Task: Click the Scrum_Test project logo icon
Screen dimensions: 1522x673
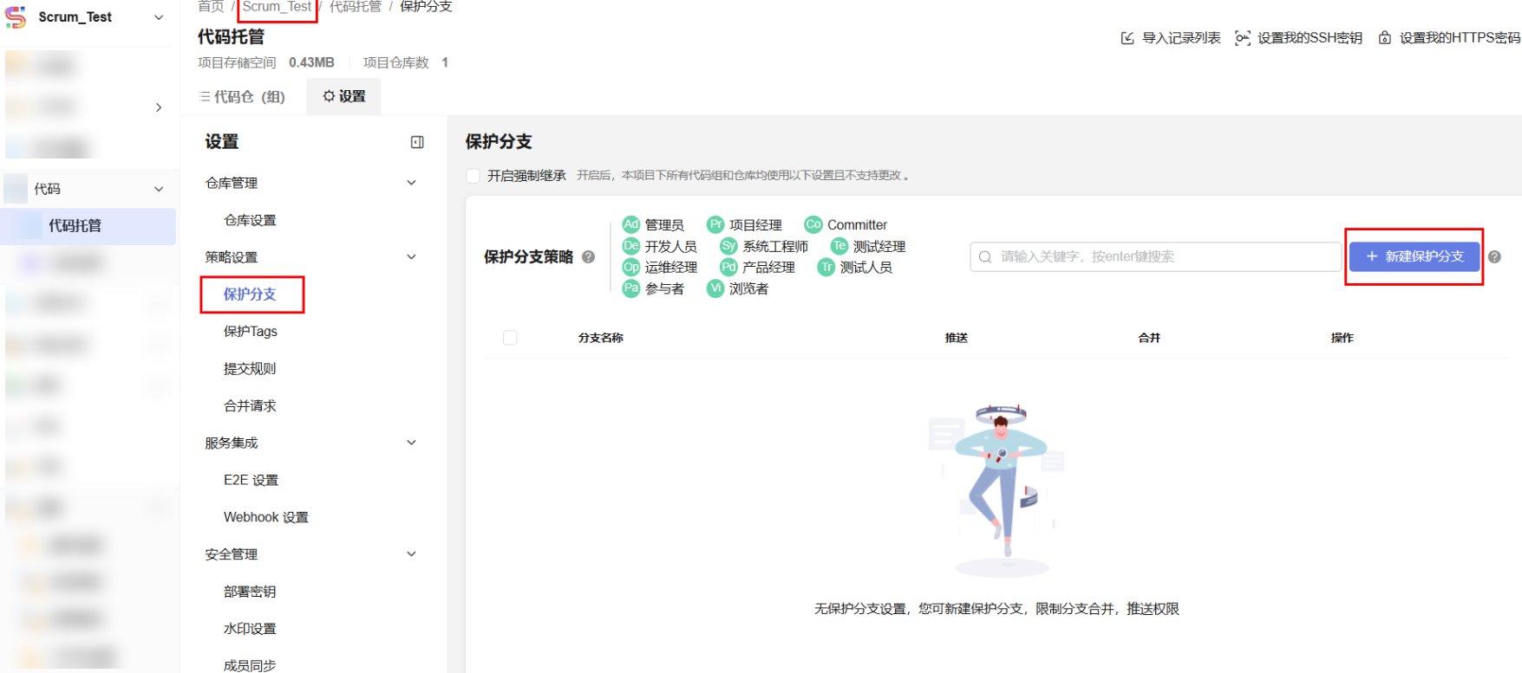Action: tap(16, 17)
